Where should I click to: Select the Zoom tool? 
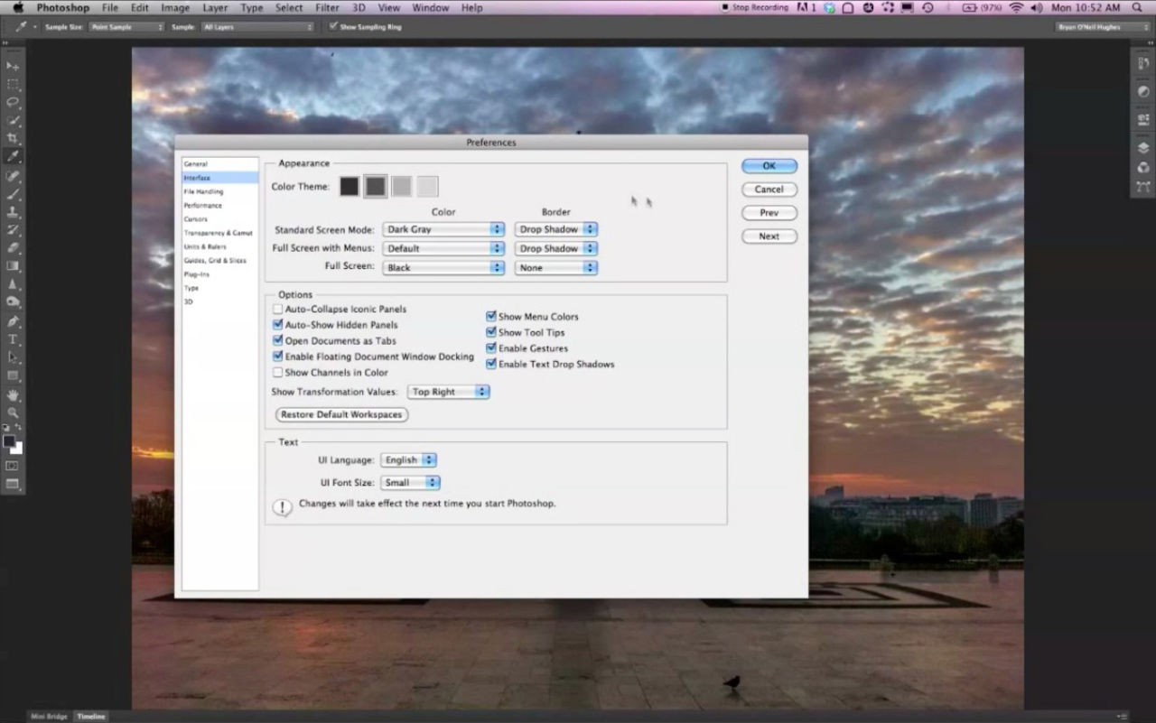(x=13, y=412)
